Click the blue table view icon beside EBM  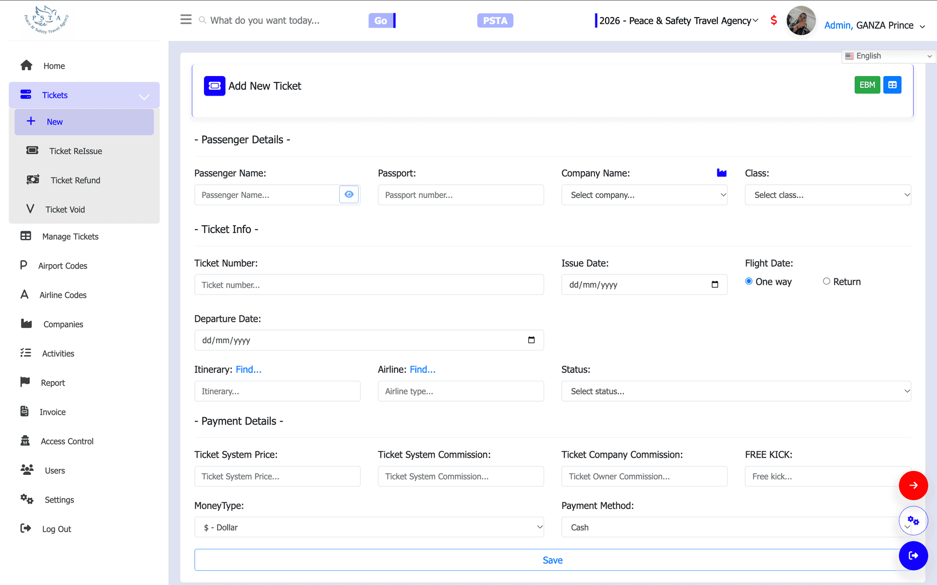[x=892, y=85]
